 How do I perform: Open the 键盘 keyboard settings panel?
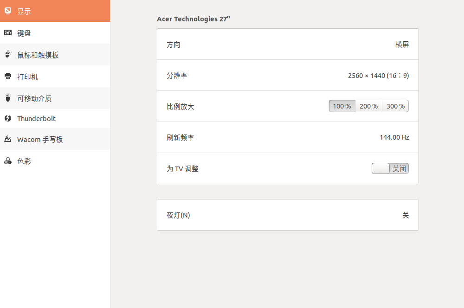pyautogui.click(x=55, y=33)
